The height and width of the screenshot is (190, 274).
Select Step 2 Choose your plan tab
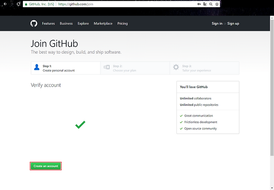point(135,68)
